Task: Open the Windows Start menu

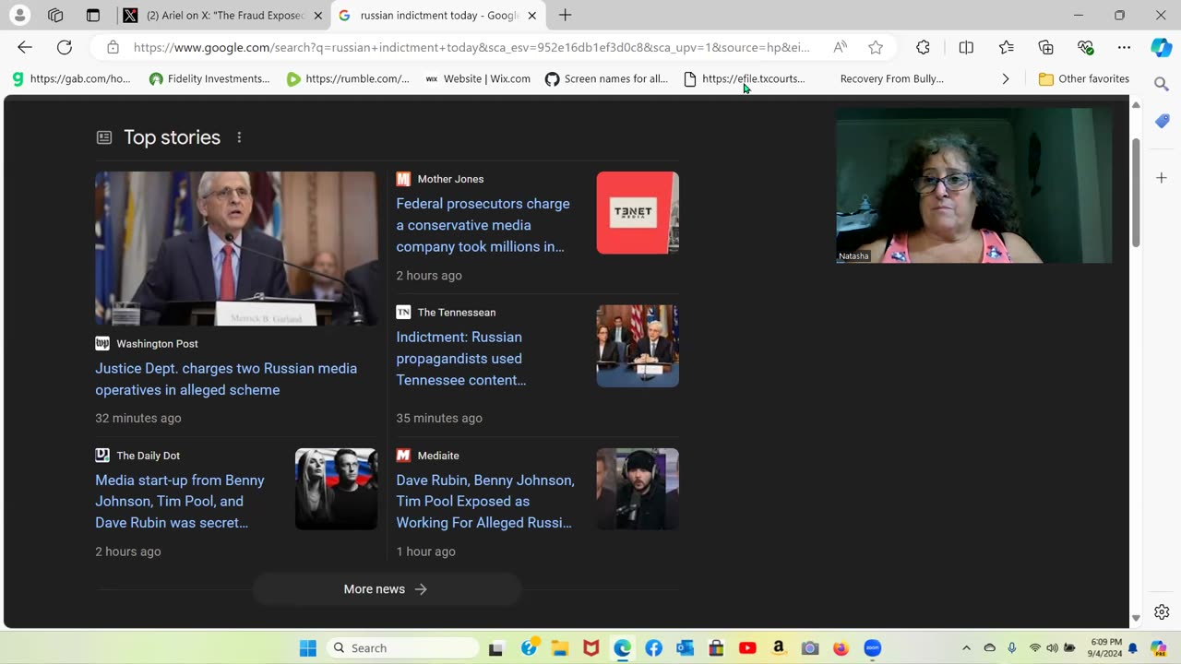Action: pos(308,648)
